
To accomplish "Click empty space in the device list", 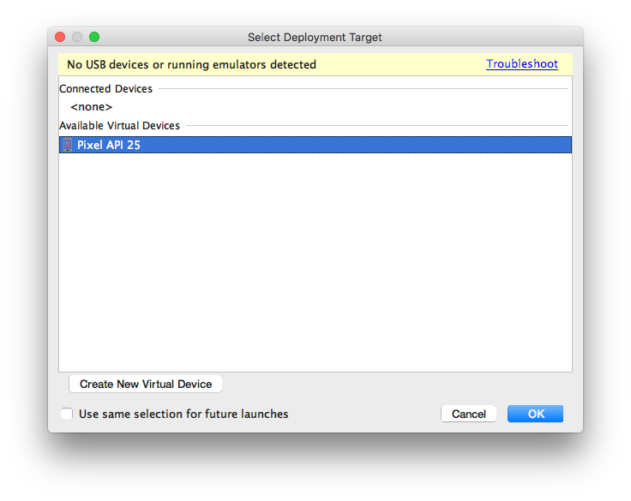I will pos(315,261).
